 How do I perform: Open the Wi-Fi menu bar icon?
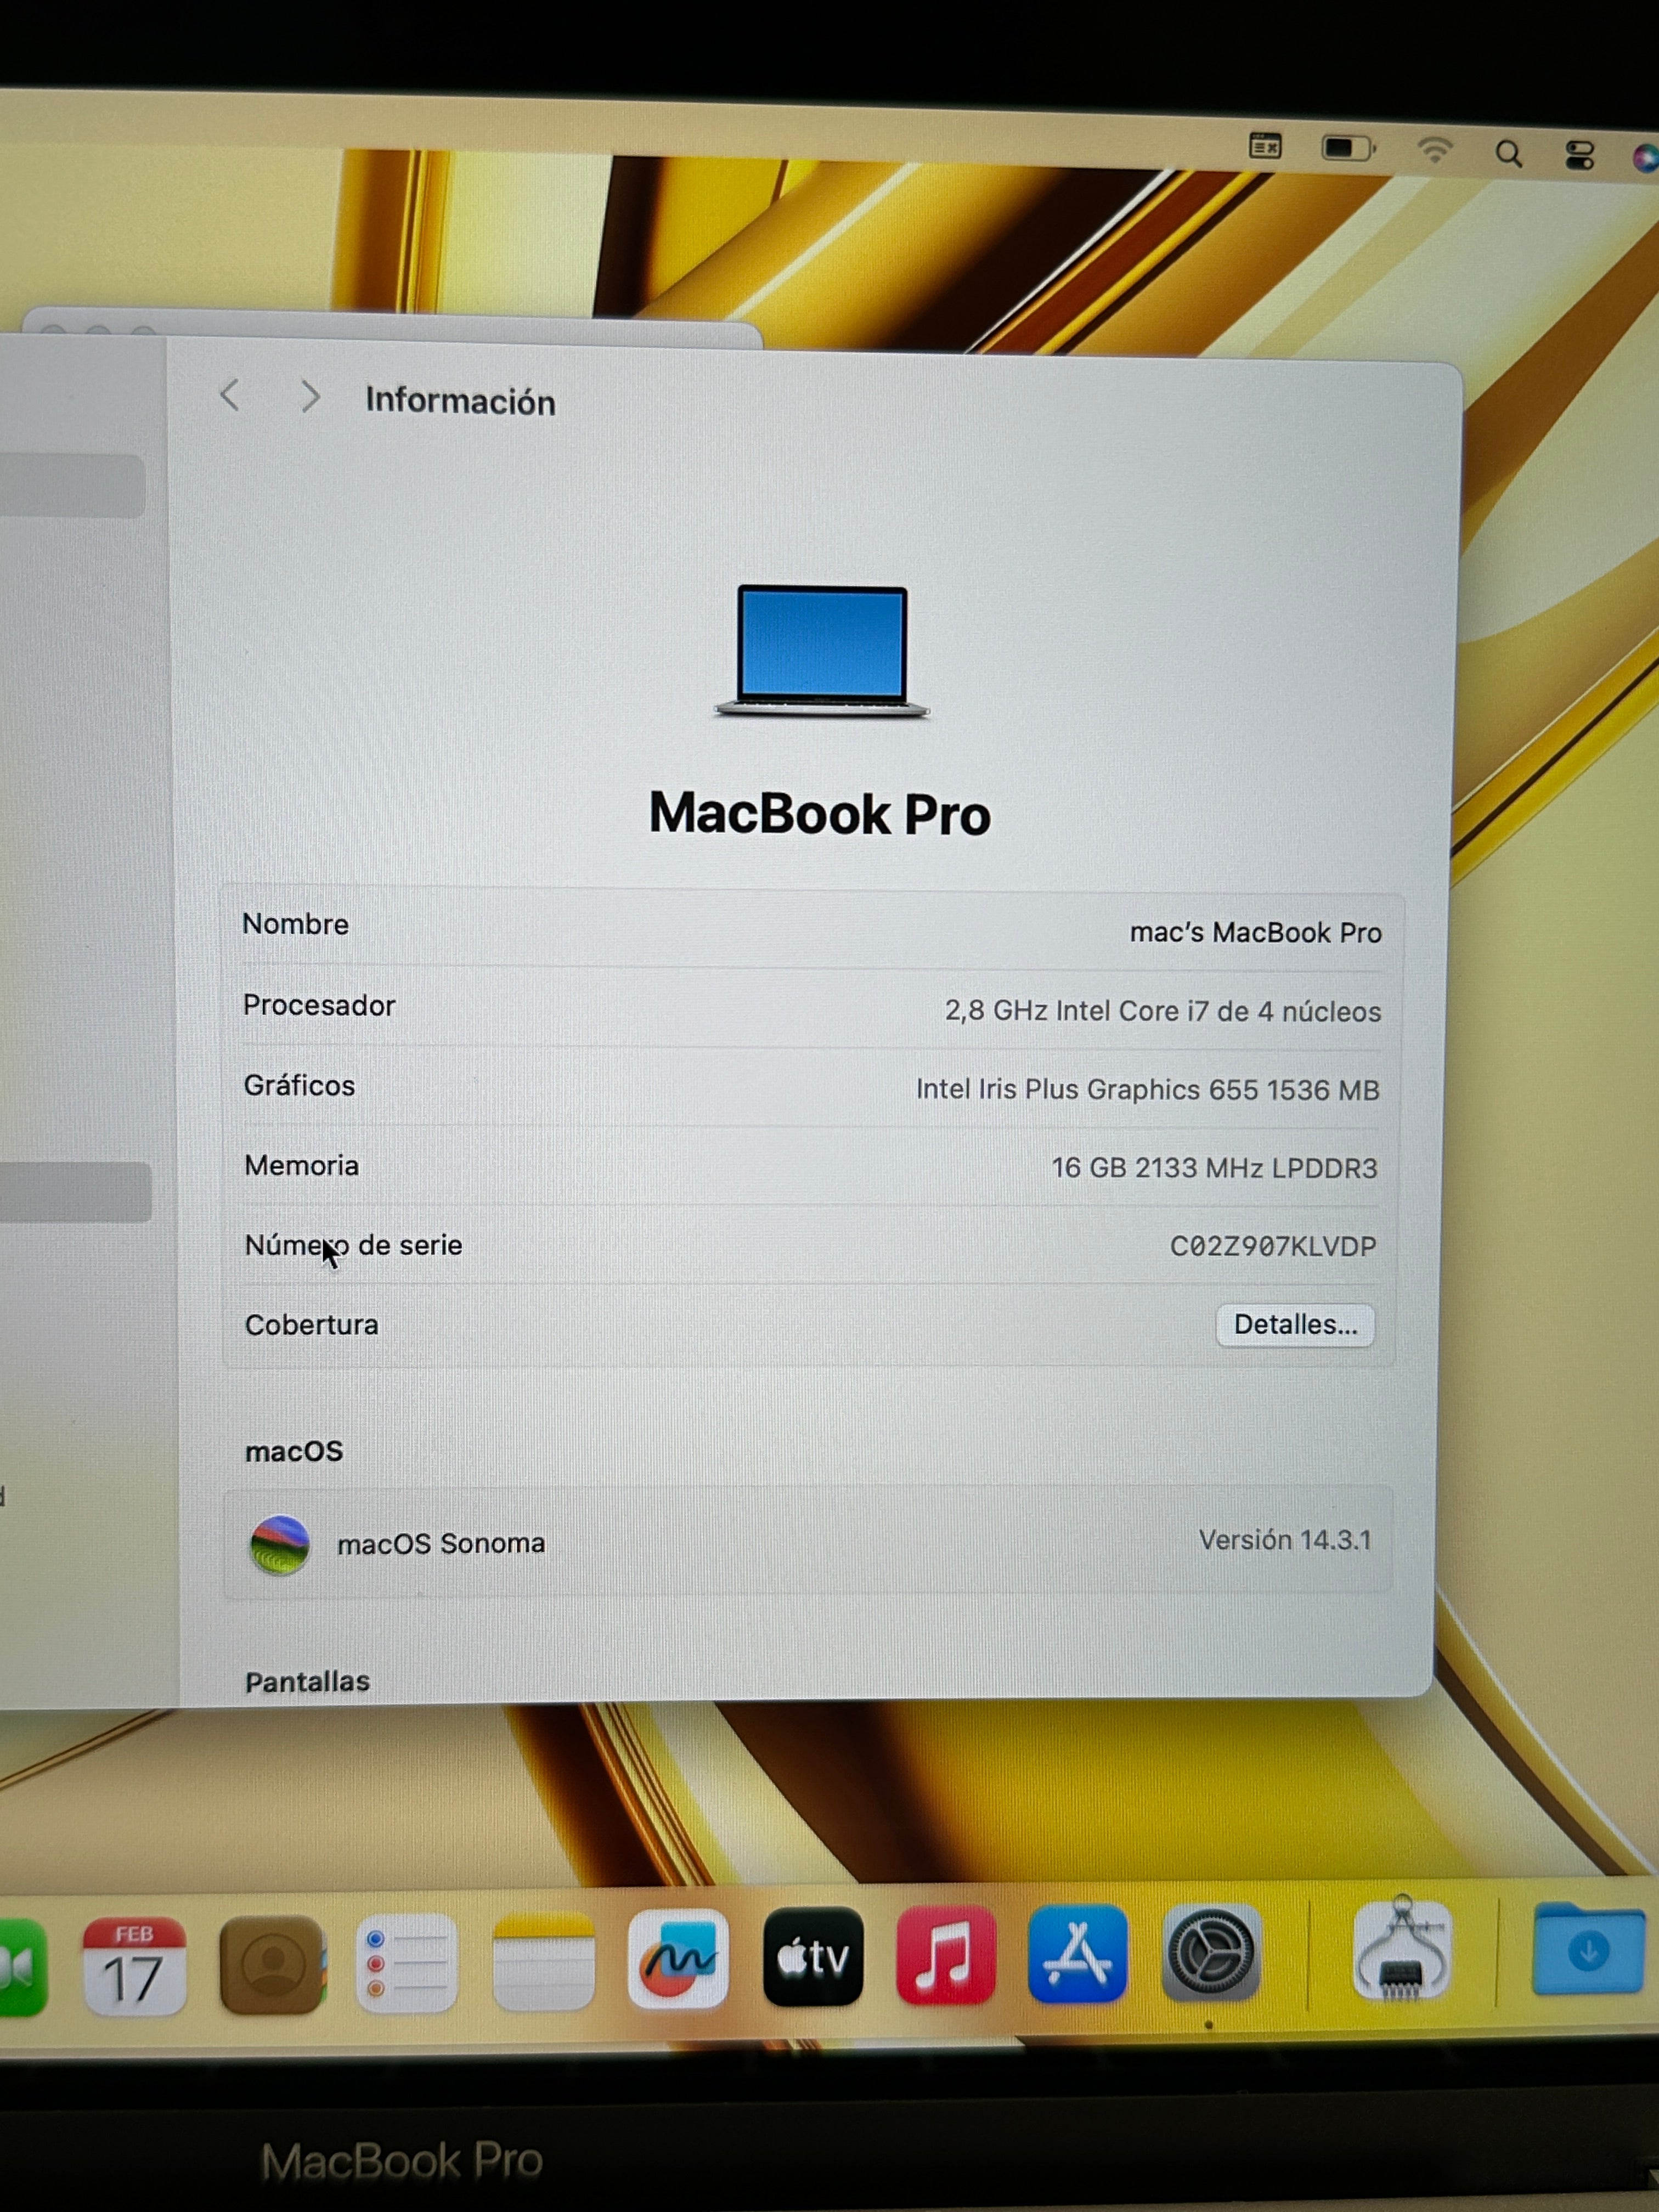[x=1435, y=151]
